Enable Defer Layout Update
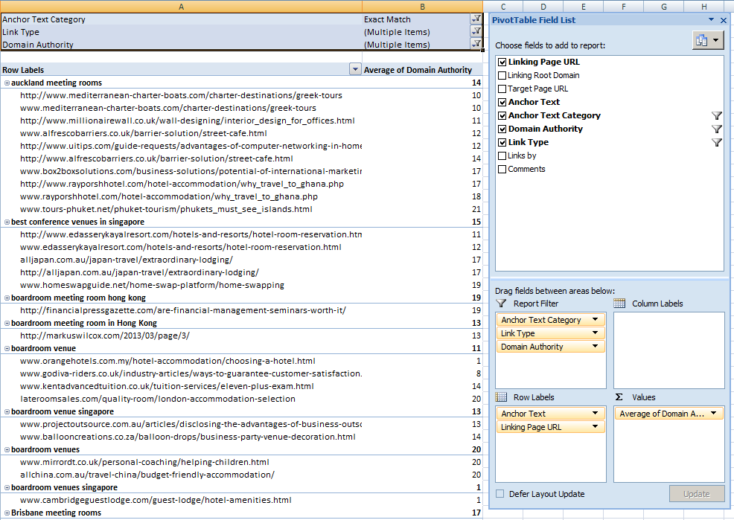 (x=500, y=494)
